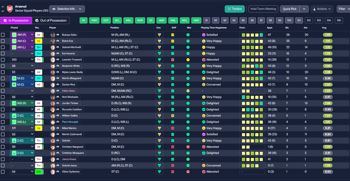Click Bukayo Saka's form colour squares

252,35
